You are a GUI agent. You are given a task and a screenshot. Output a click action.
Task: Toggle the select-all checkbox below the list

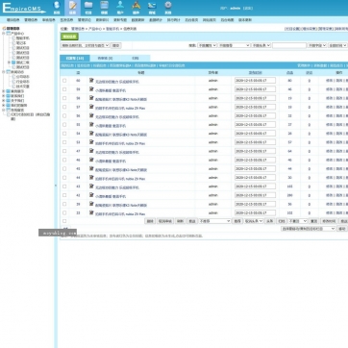[64, 221]
